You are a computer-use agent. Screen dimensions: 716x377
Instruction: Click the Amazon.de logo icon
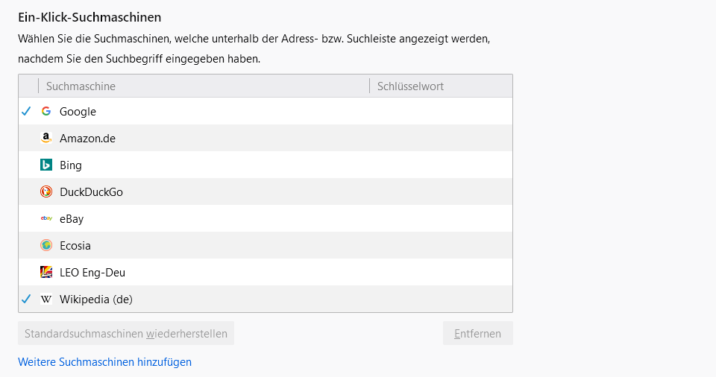(x=46, y=138)
